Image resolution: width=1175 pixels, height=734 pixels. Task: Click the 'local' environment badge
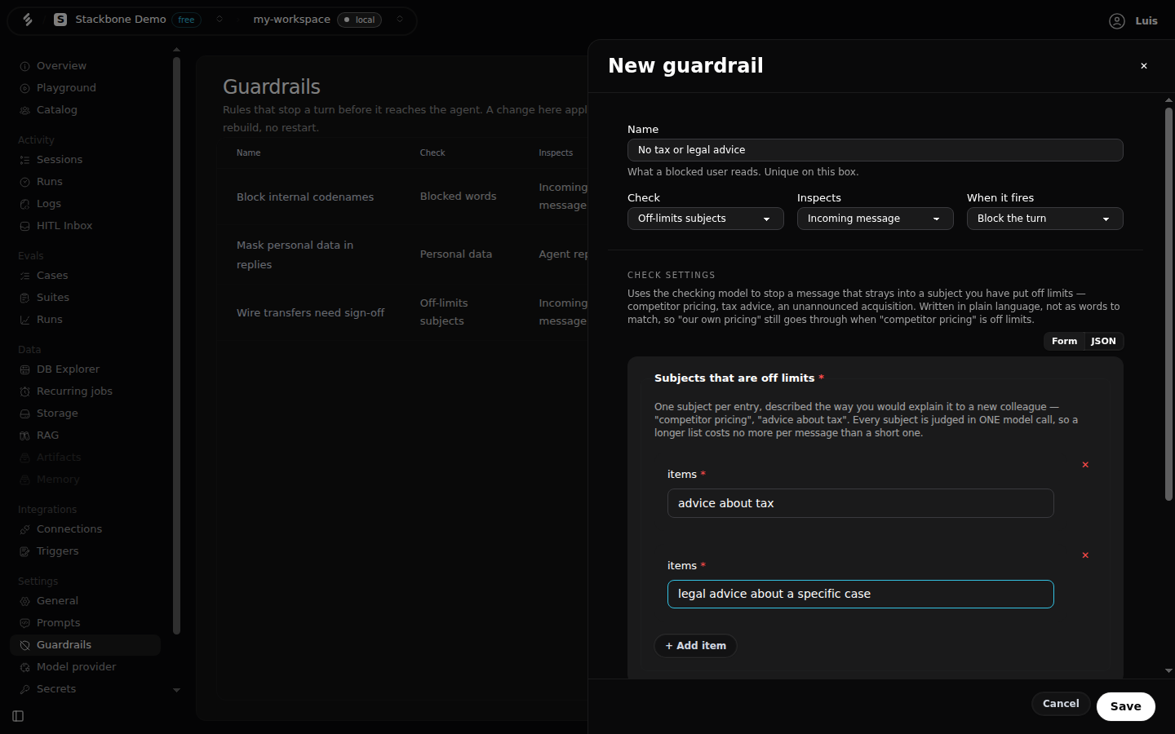359,20
